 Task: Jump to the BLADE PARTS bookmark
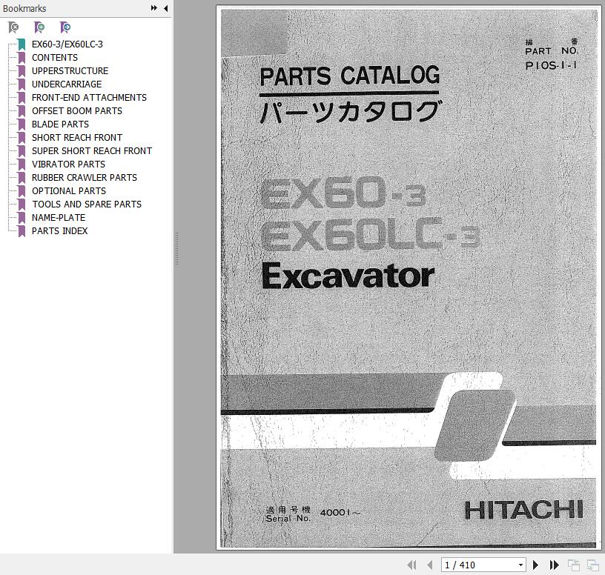tap(60, 124)
